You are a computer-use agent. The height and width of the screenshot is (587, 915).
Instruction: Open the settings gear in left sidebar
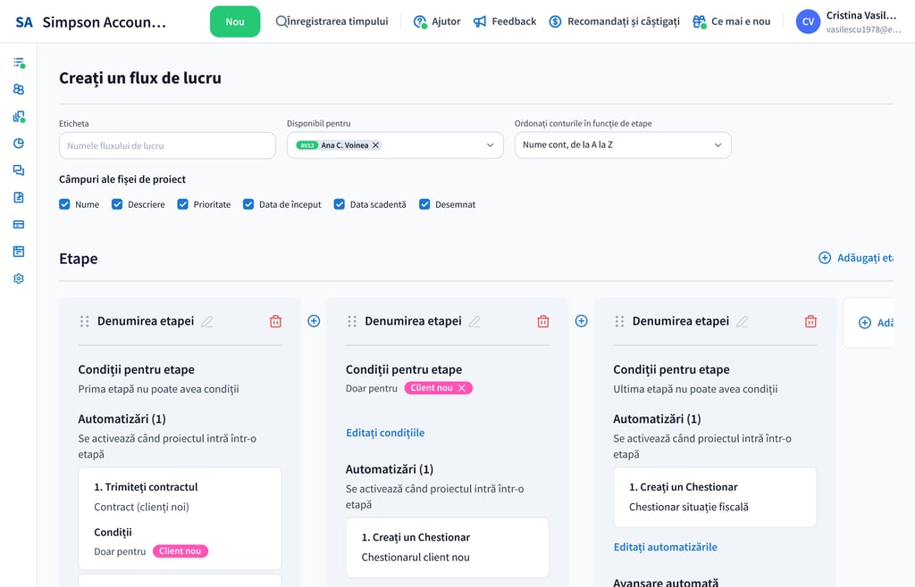click(x=19, y=278)
